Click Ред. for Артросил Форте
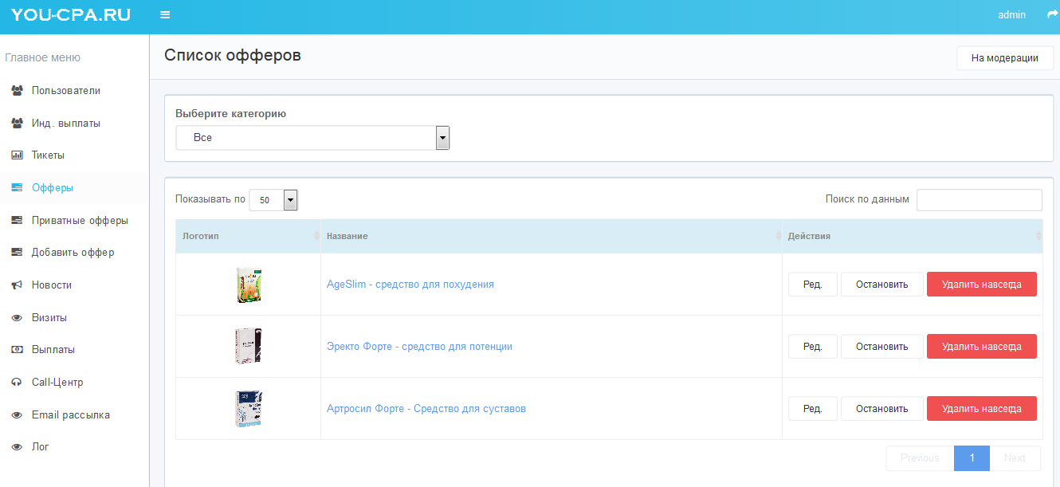Image resolution: width=1060 pixels, height=487 pixels. click(x=813, y=409)
